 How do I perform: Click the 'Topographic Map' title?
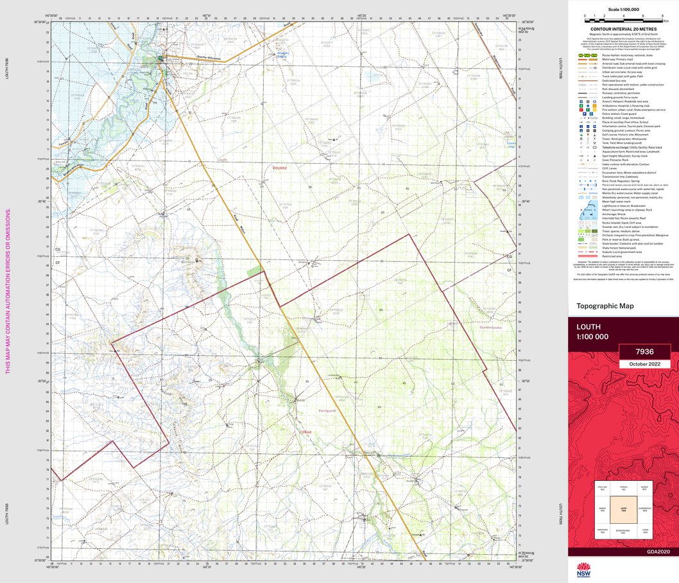[605, 306]
